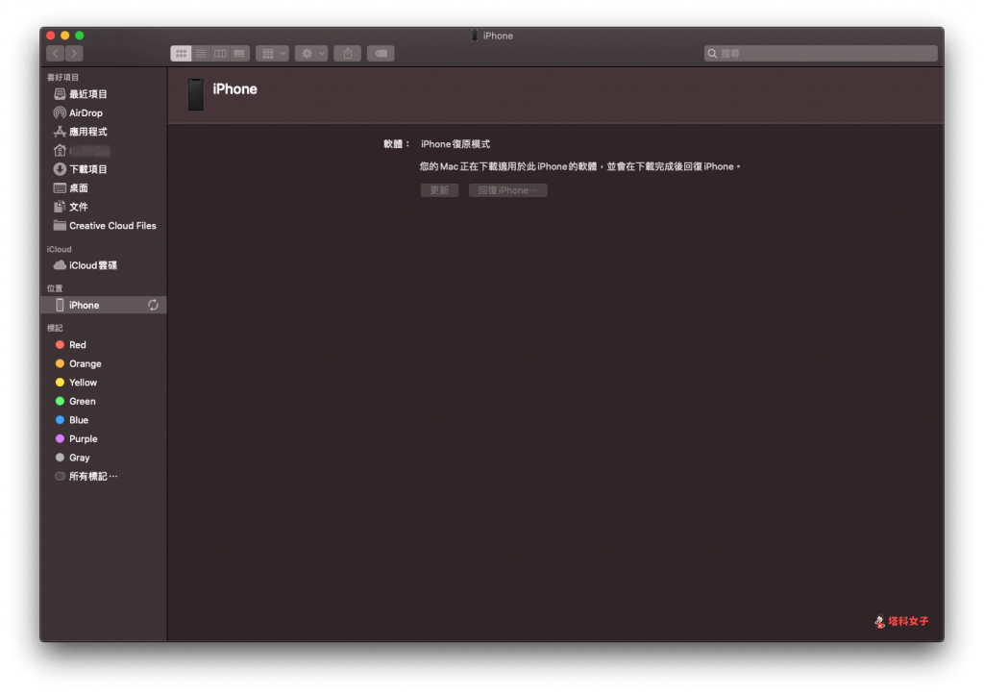Go forward with the forward arrow

[74, 54]
